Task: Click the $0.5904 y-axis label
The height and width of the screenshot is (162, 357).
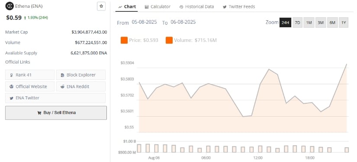Action: (x=127, y=63)
